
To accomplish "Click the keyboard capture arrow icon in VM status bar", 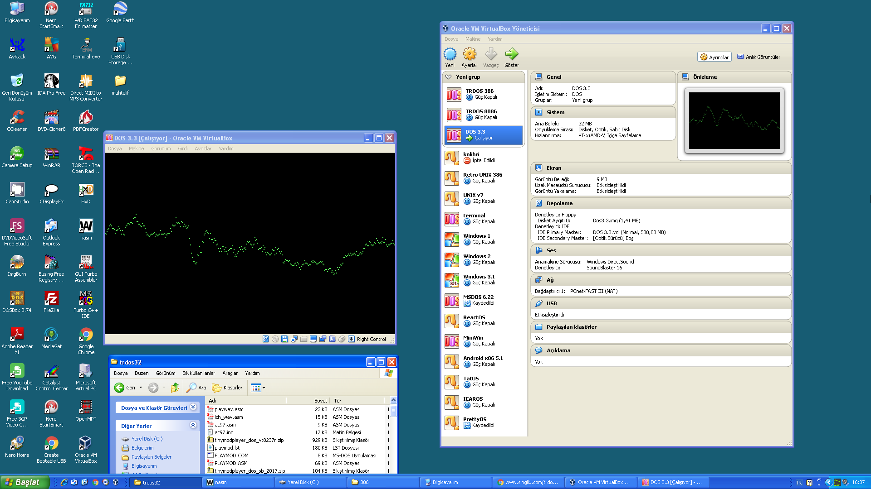I will pos(351,339).
